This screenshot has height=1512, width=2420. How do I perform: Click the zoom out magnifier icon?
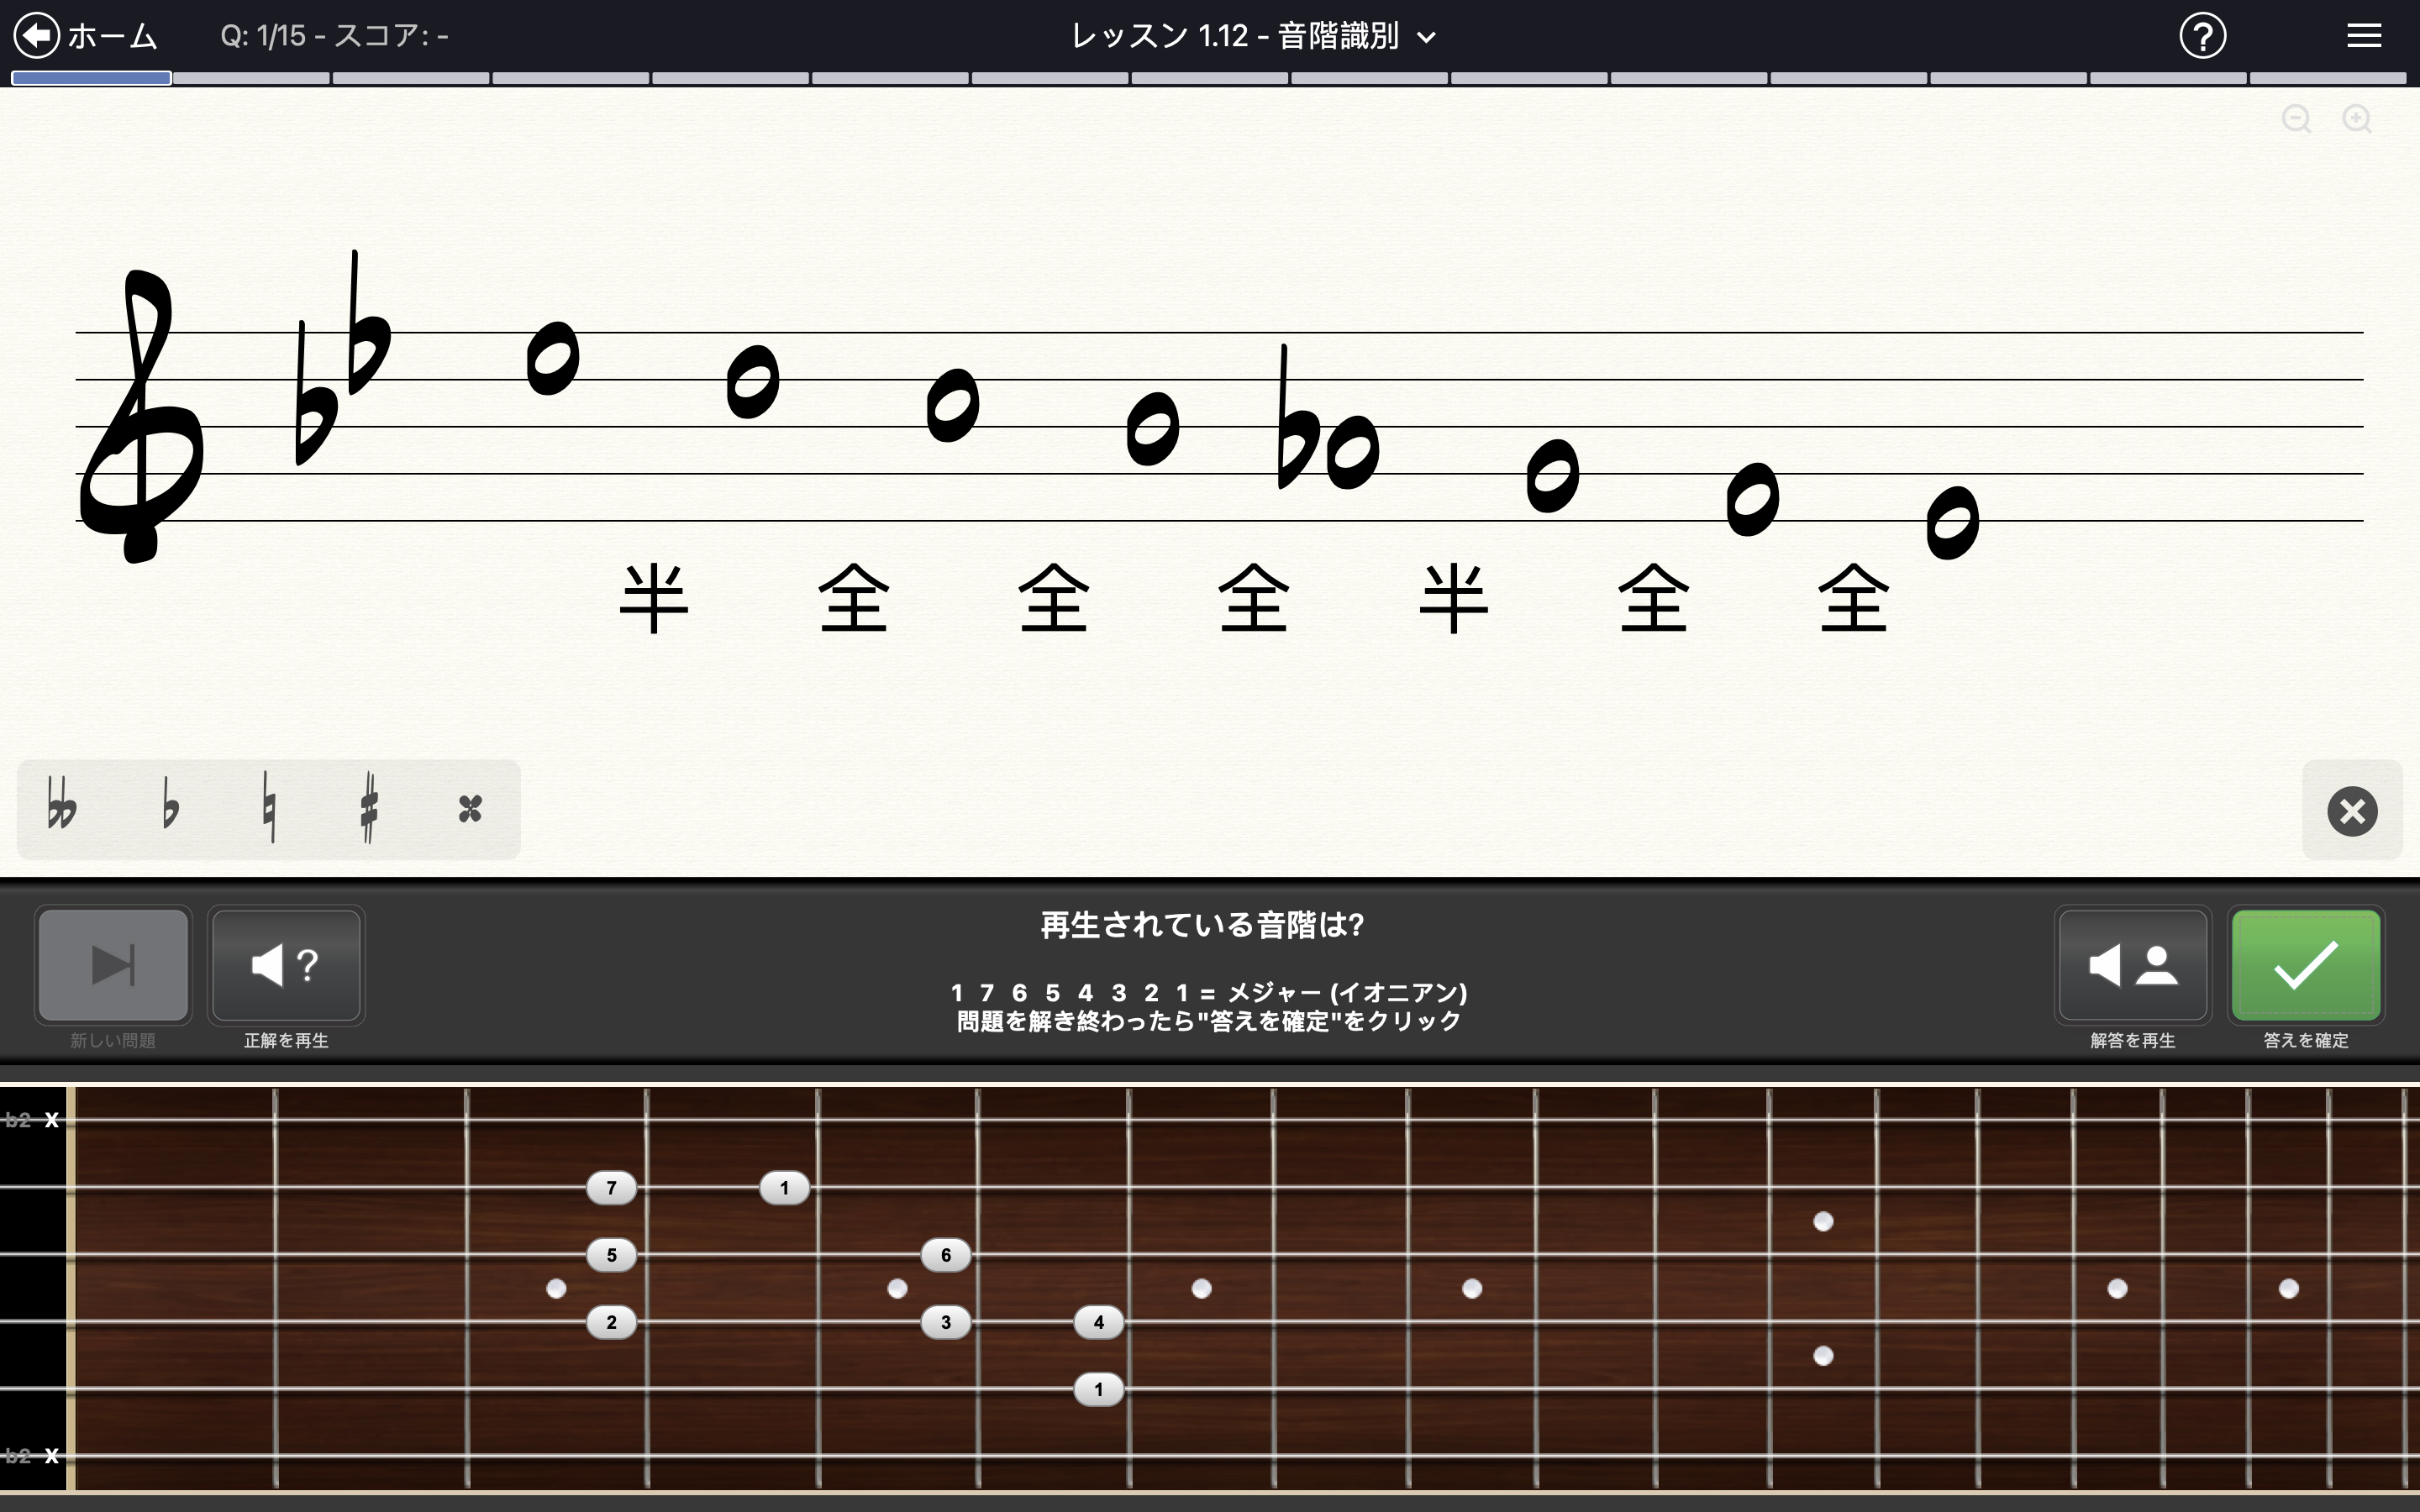[2296, 119]
